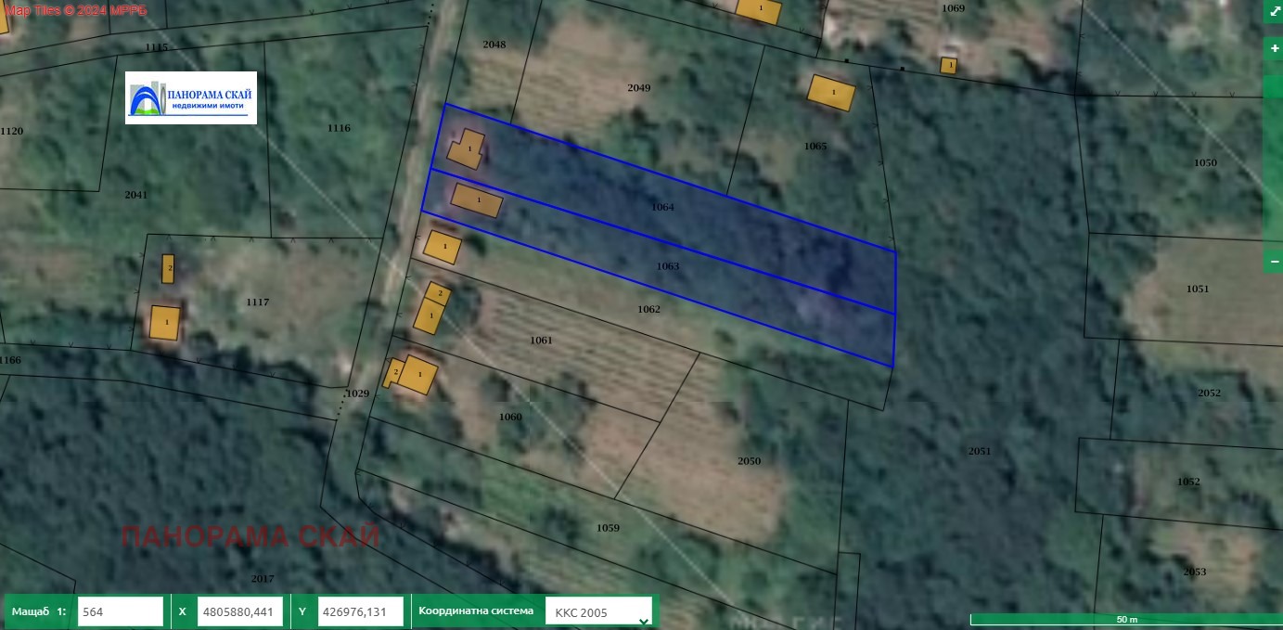Zoom in with the plus button

click(1274, 48)
